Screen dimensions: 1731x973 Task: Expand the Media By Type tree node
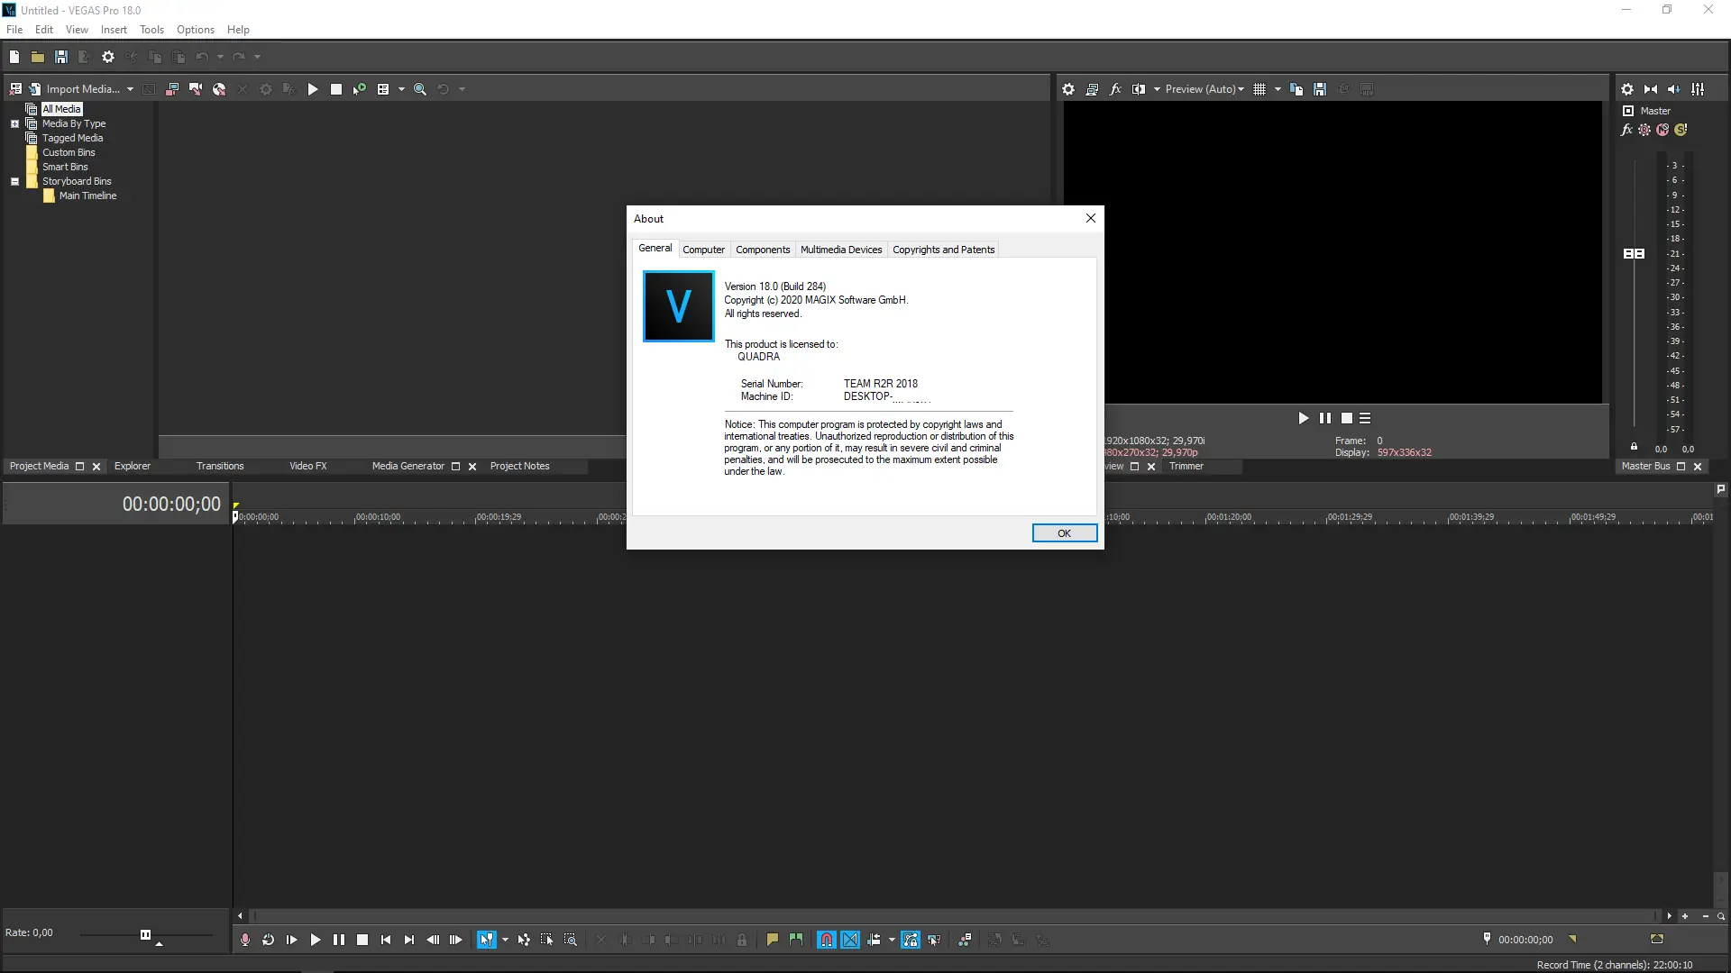14,123
